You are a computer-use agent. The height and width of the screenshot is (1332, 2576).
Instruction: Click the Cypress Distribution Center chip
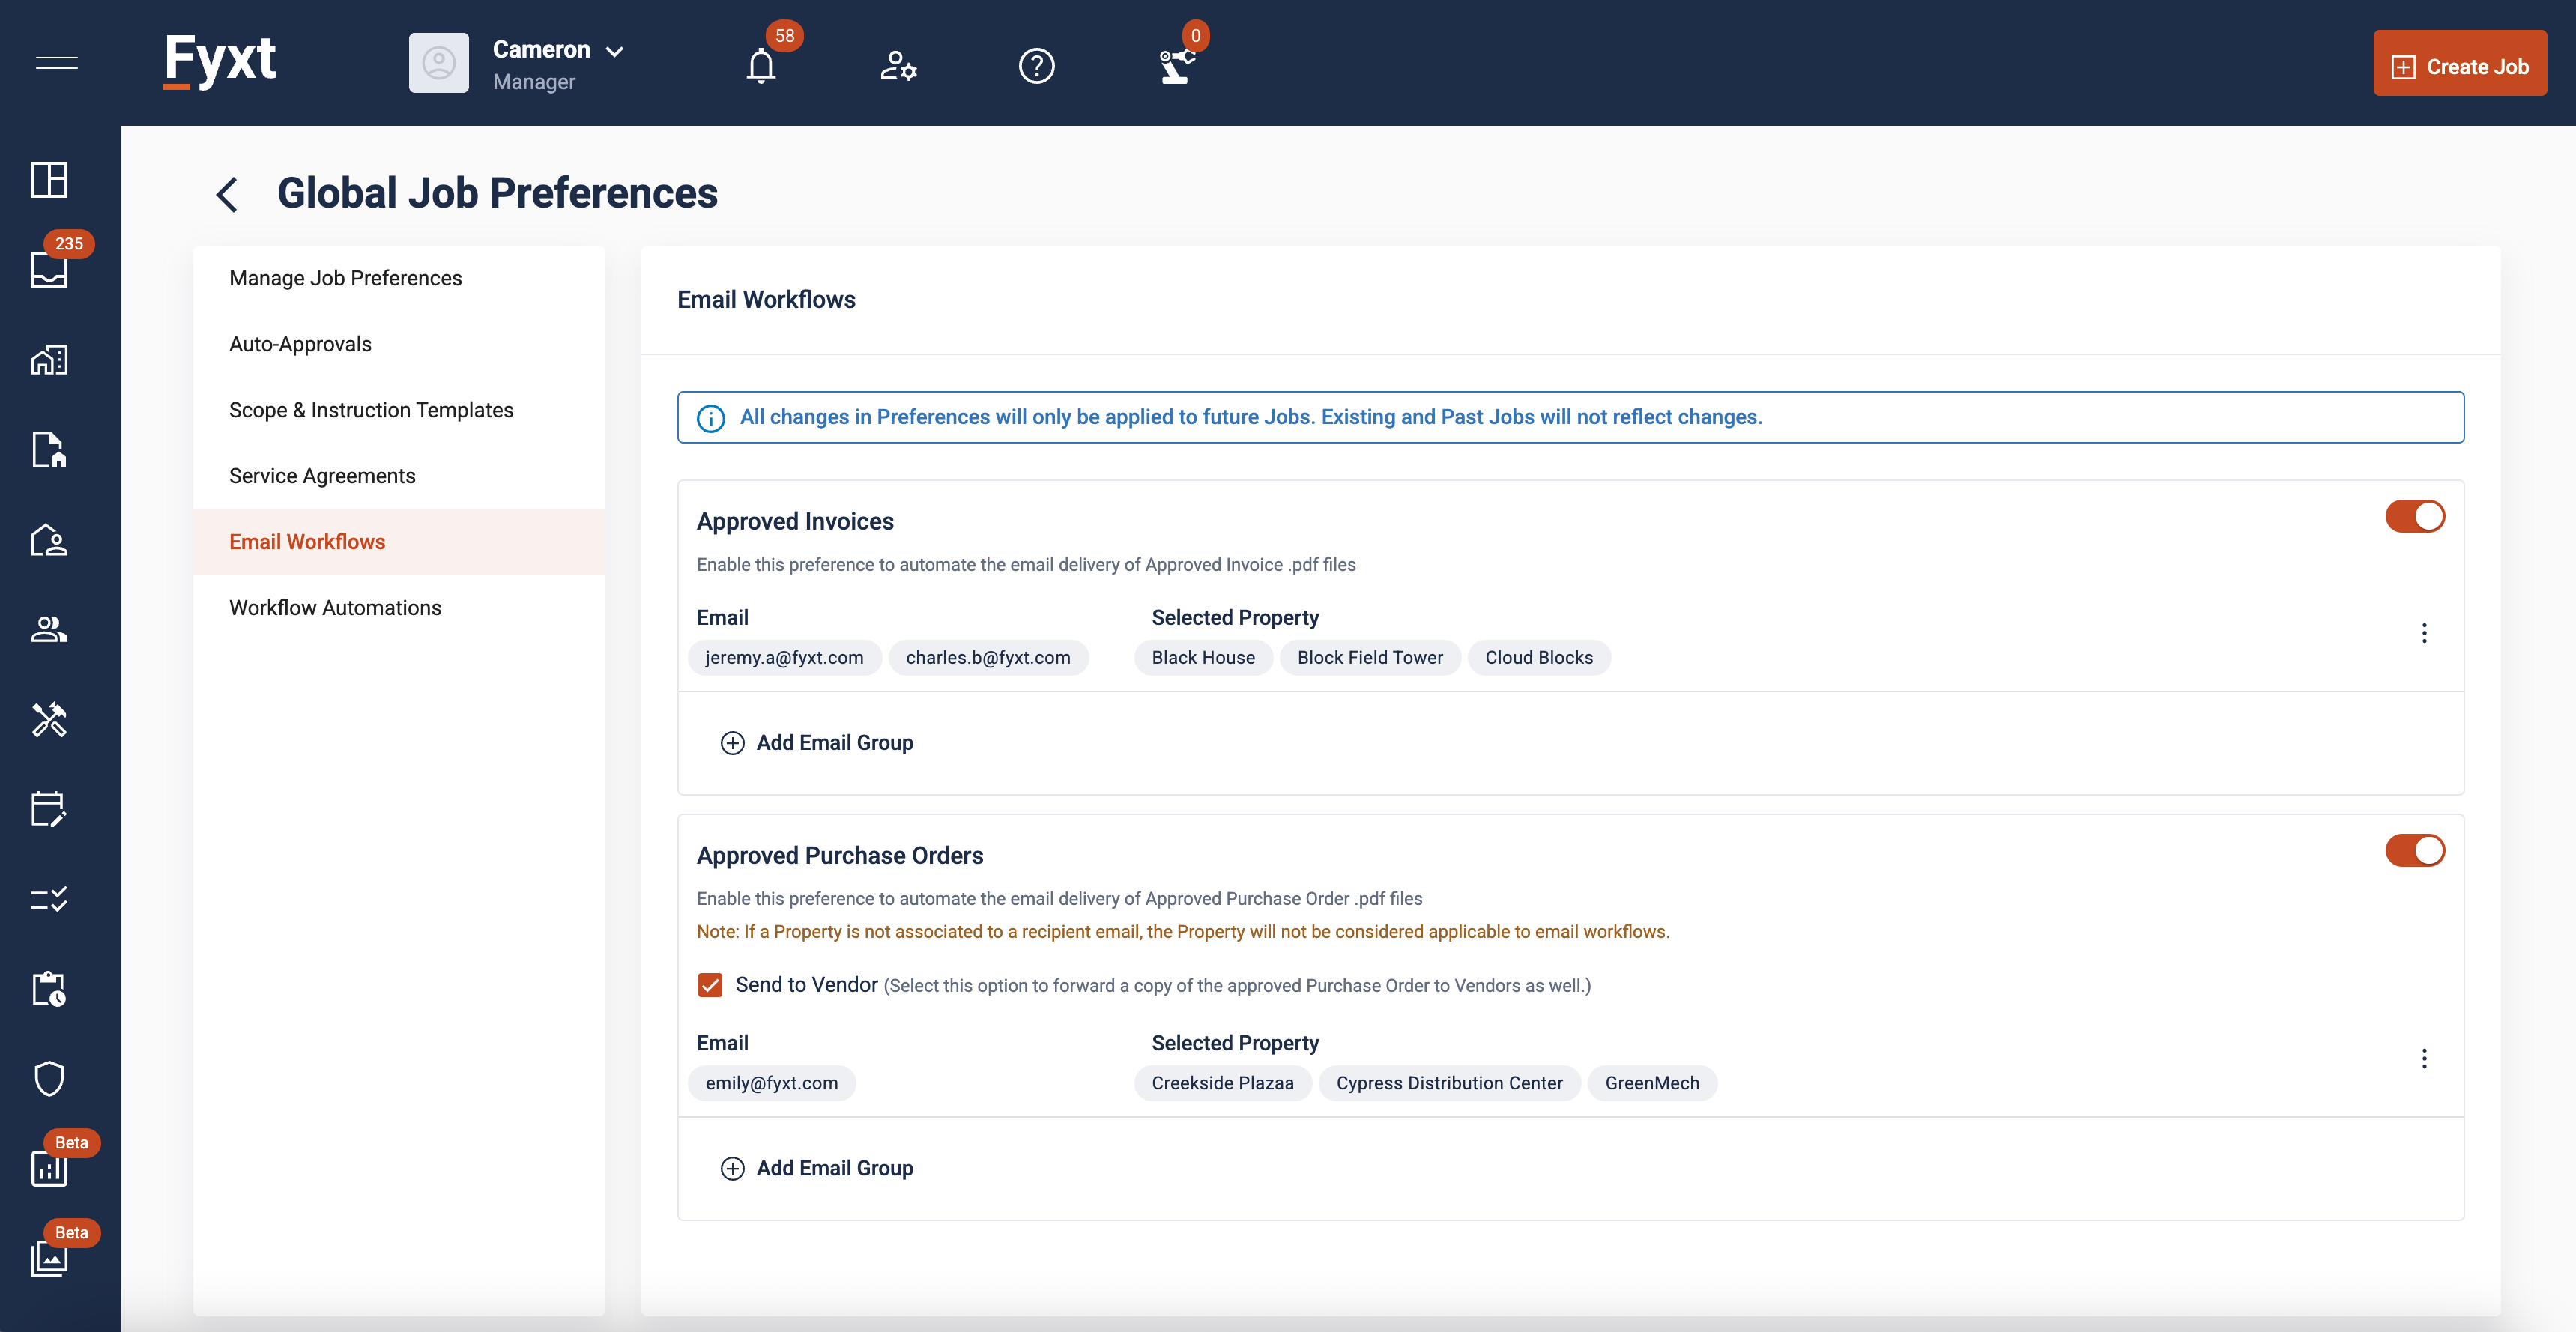tap(1449, 1083)
